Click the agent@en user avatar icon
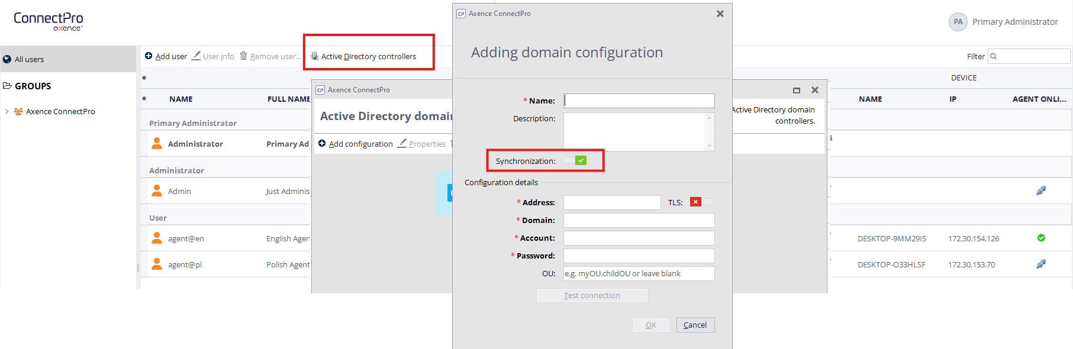This screenshot has height=349, width=1073. click(x=157, y=238)
